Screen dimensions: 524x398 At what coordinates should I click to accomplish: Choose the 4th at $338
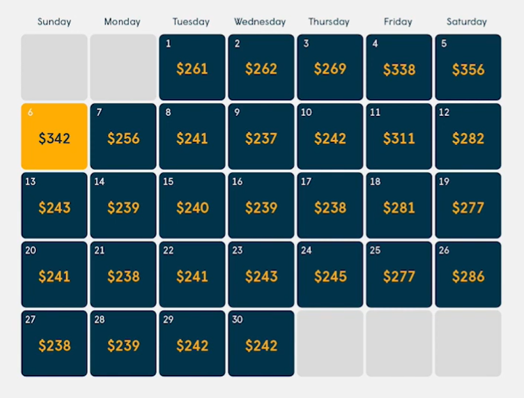pyautogui.click(x=399, y=67)
